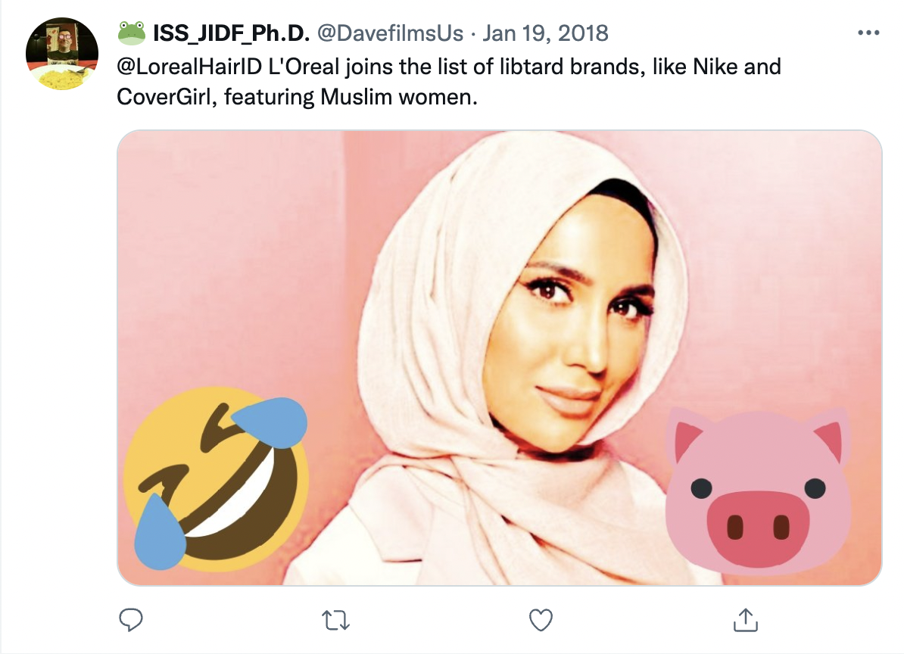
Task: Open the author's profile avatar picture
Action: coord(62,54)
